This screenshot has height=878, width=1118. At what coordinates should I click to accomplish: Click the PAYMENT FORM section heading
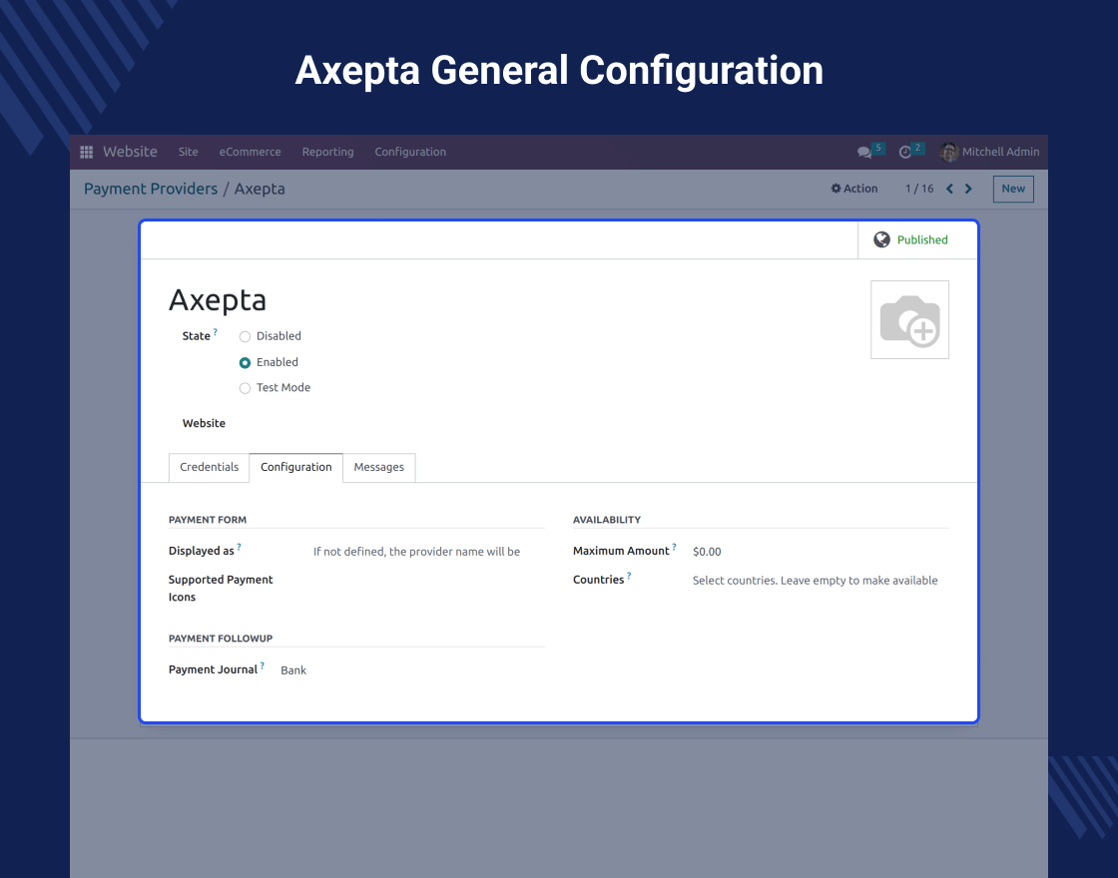click(208, 520)
